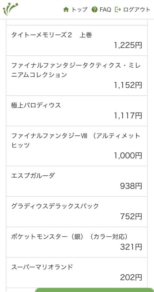Click the question mark FAQ icon
Viewport: 154px width, 292px height.
pos(95,10)
